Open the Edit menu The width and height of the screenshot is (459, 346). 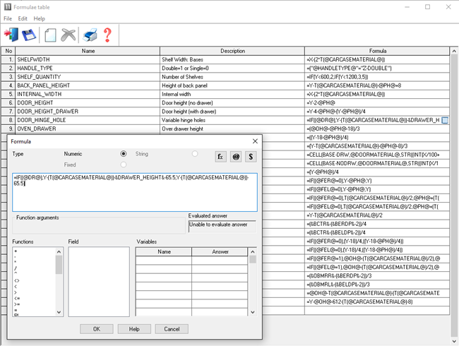pos(23,18)
